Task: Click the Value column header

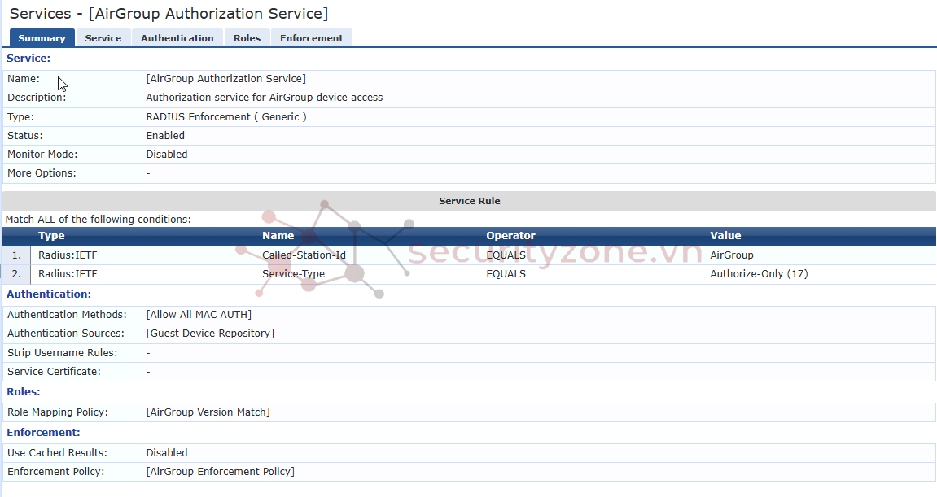Action: (x=725, y=236)
